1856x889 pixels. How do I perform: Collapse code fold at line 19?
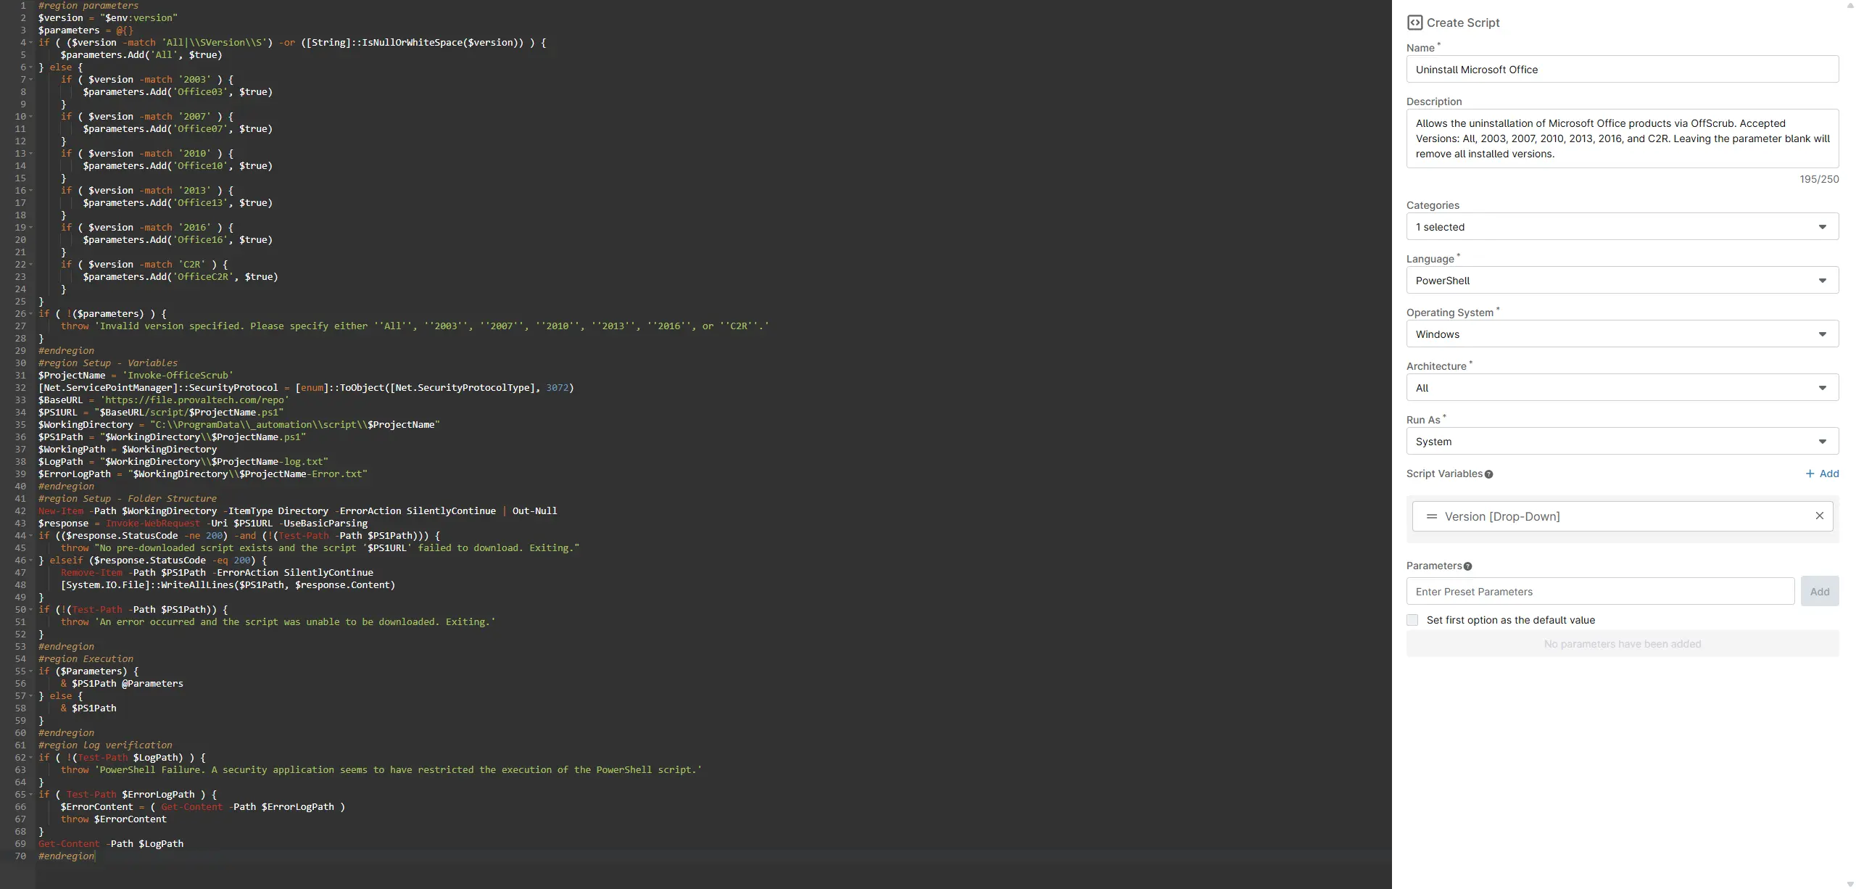(x=30, y=228)
